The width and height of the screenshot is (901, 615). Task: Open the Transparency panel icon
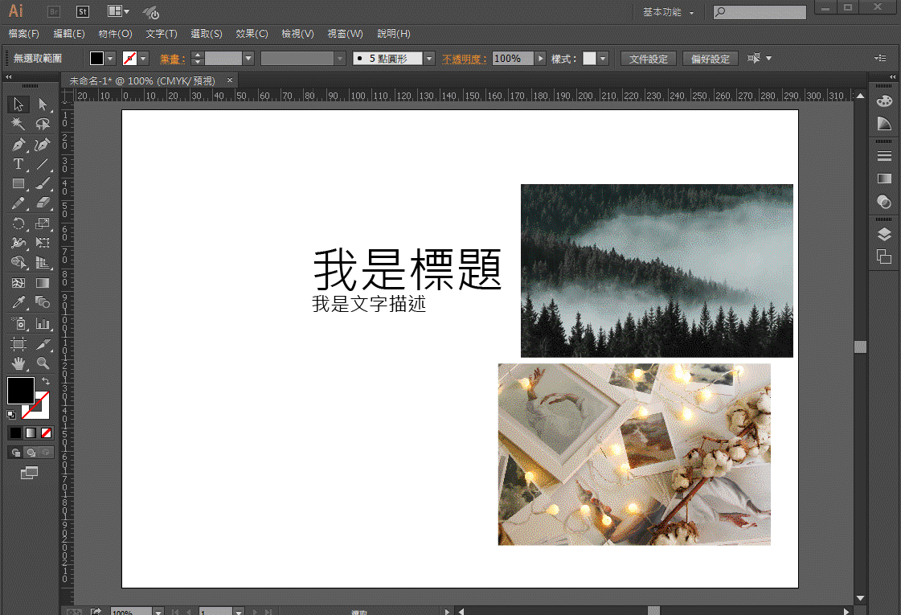[884, 202]
